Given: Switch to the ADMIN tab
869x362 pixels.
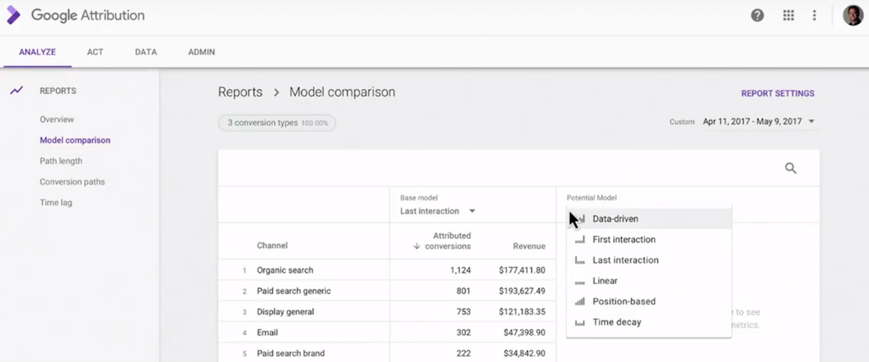Looking at the screenshot, I should 201,52.
